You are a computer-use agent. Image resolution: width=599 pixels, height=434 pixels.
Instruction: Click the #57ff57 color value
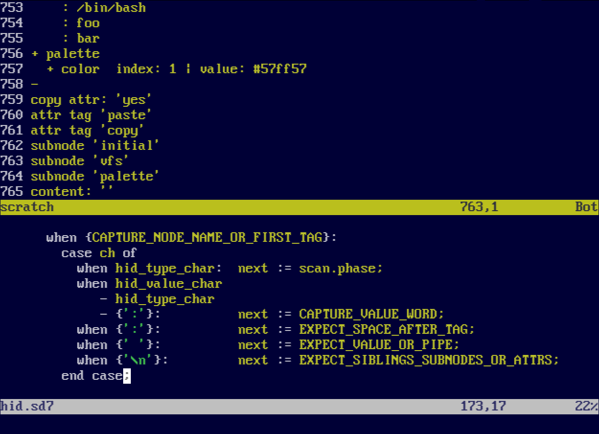pyautogui.click(x=280, y=69)
